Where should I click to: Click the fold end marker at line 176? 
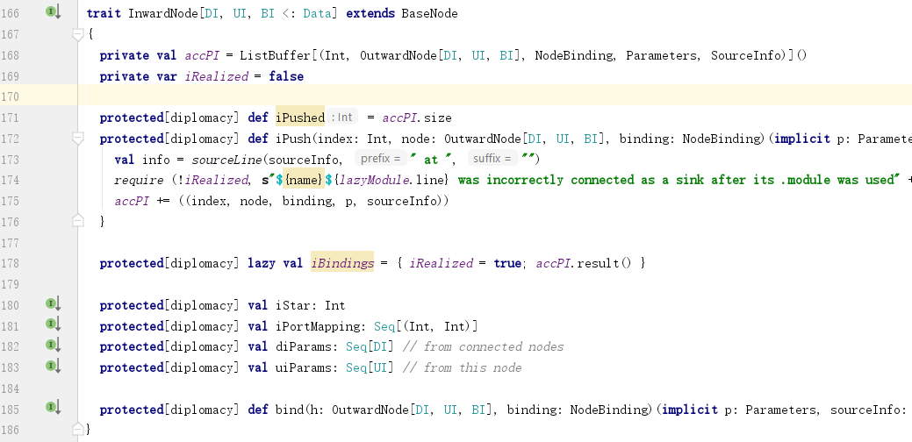tap(78, 221)
